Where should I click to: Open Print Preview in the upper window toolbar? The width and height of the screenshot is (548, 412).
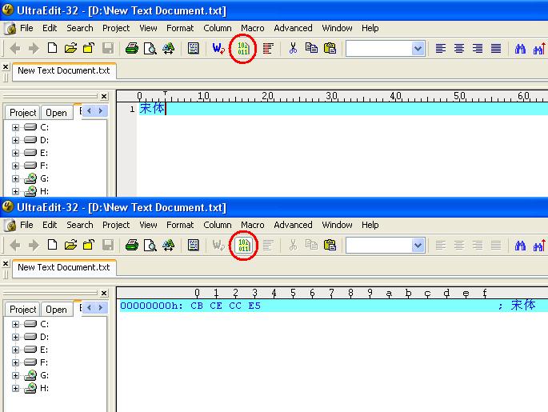click(x=150, y=48)
